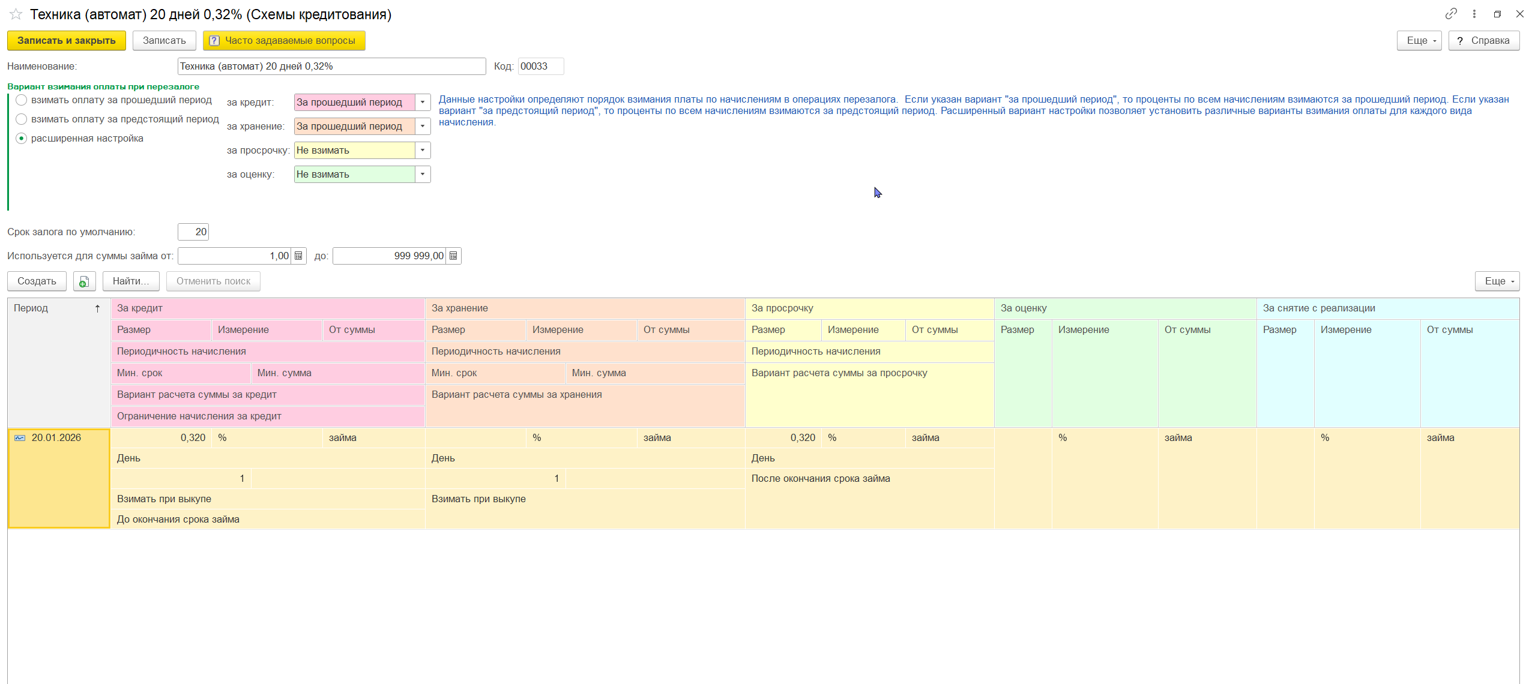Image resolution: width=1529 pixels, height=684 pixels.
Task: Click the sort arrow in Период column
Action: 97,308
